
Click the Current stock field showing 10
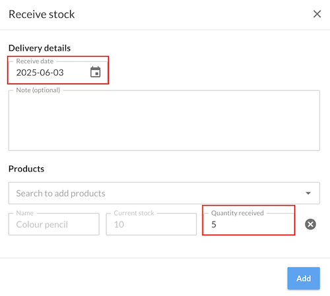click(151, 224)
